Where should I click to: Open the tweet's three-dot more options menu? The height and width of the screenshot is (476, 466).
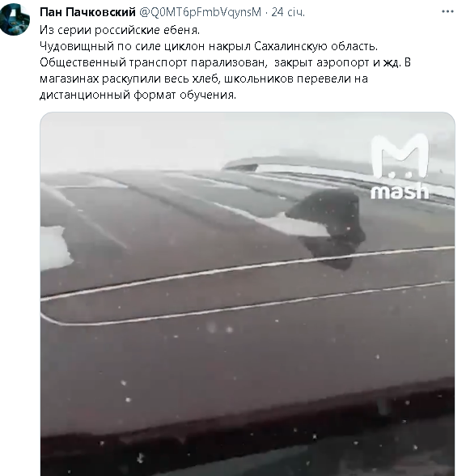click(447, 12)
